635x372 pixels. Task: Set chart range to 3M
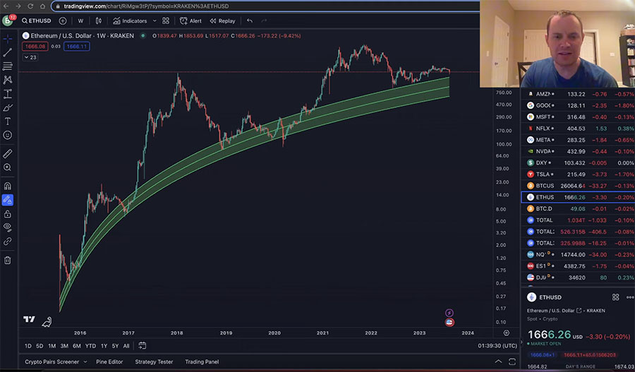[x=64, y=346]
